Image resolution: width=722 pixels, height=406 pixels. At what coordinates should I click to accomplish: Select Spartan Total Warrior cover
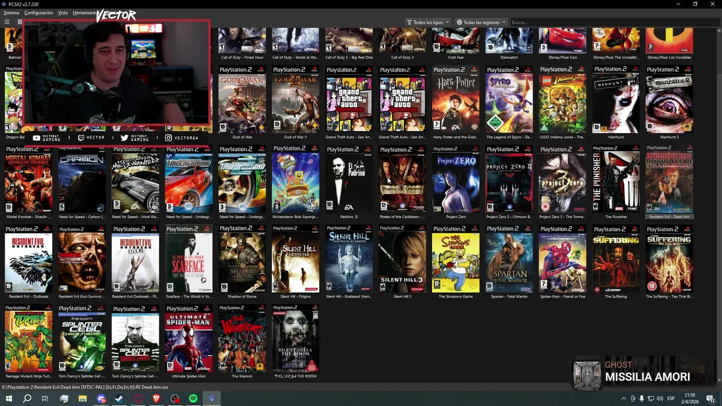coord(509,259)
